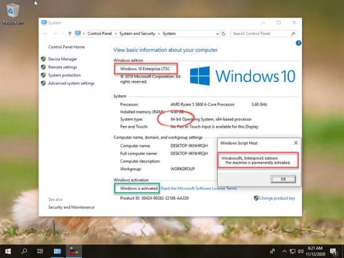Go up one level with the Up arrow

pyautogui.click(x=70, y=34)
